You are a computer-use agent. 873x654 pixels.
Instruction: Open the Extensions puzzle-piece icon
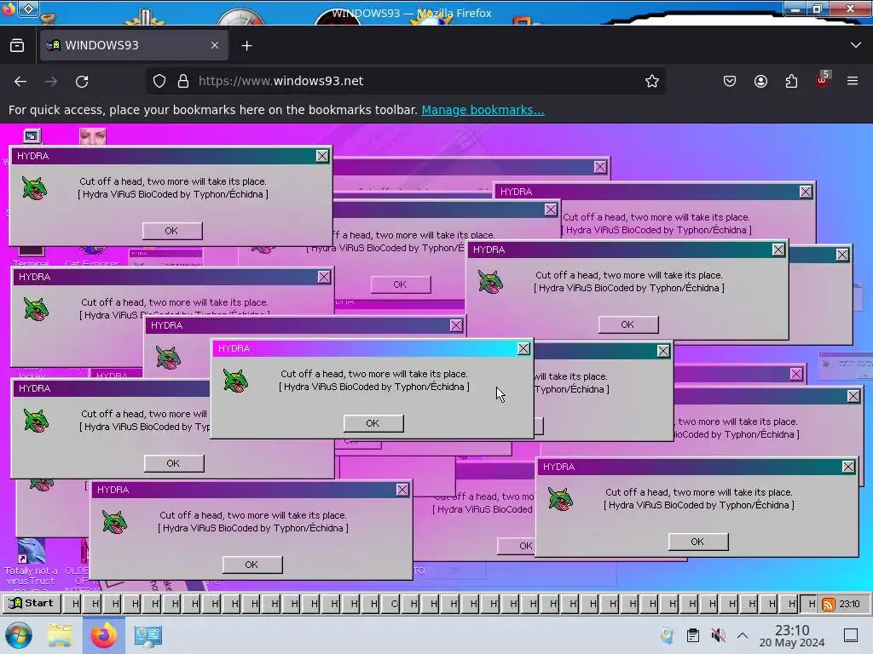(791, 81)
